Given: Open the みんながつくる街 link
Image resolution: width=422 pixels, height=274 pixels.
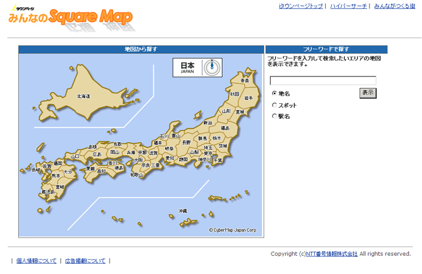Looking at the screenshot, I should pos(395,6).
